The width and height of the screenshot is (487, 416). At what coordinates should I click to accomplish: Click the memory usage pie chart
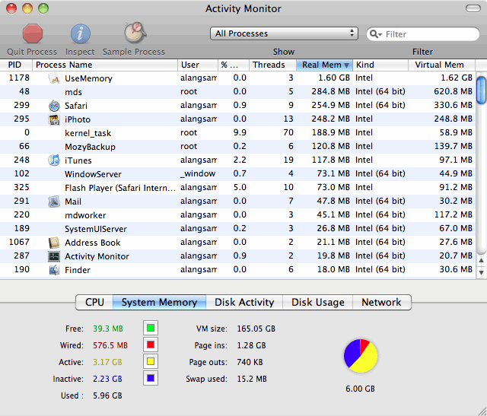pyautogui.click(x=360, y=356)
